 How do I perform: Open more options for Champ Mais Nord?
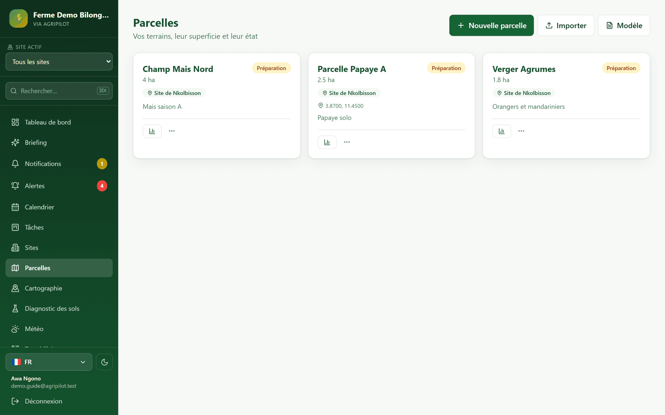click(x=172, y=131)
